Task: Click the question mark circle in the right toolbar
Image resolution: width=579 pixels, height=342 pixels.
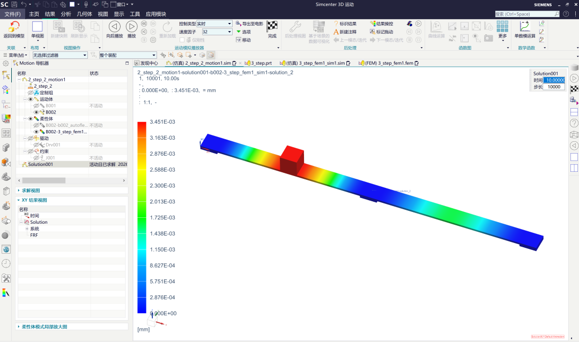Action: 574,123
